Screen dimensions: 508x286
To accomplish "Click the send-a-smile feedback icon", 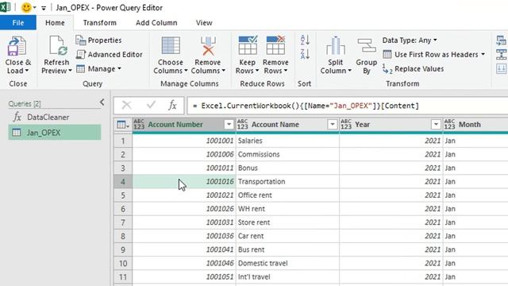I will pos(26,7).
